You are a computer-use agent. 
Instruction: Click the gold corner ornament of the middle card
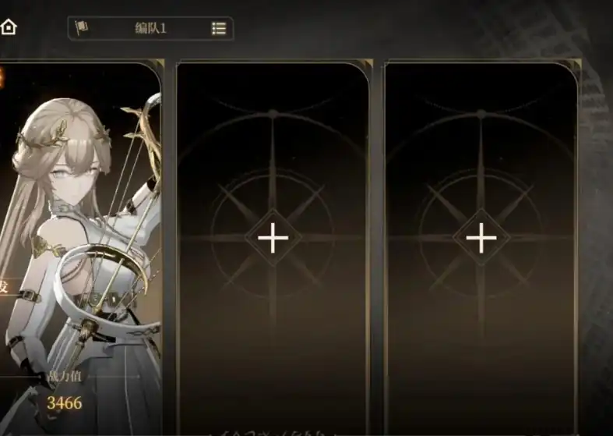368,64
